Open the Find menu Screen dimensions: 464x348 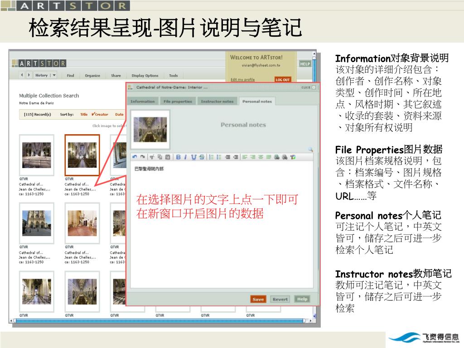70,76
